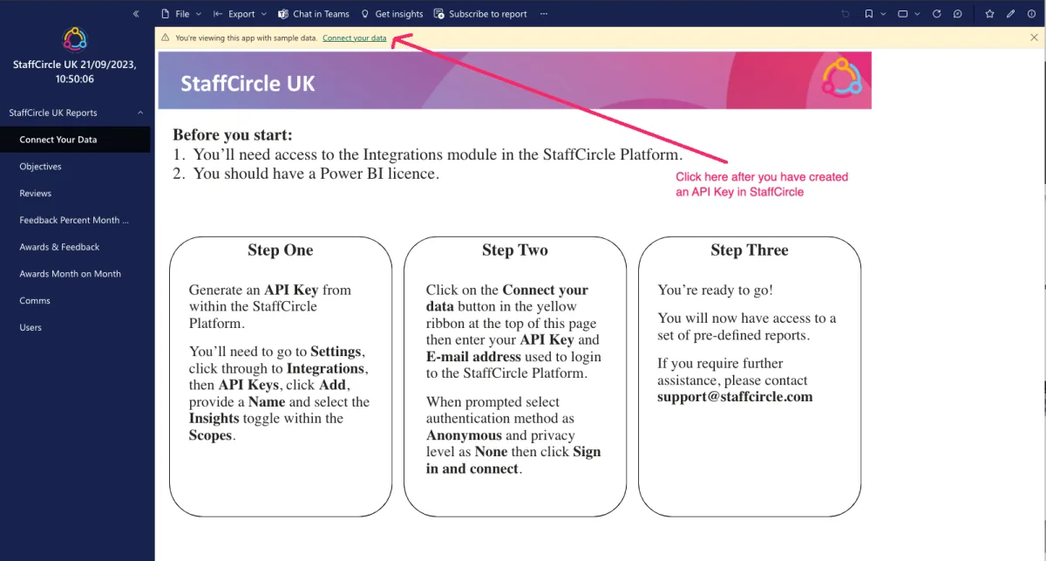The image size is (1046, 561).
Task: Click the bookmark icon
Action: click(869, 14)
